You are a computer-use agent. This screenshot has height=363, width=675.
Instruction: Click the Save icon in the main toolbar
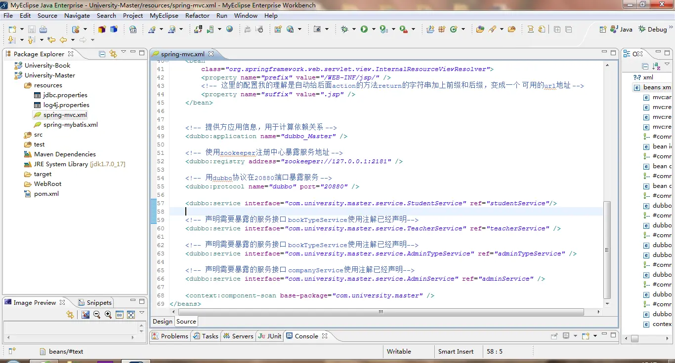tap(32, 30)
